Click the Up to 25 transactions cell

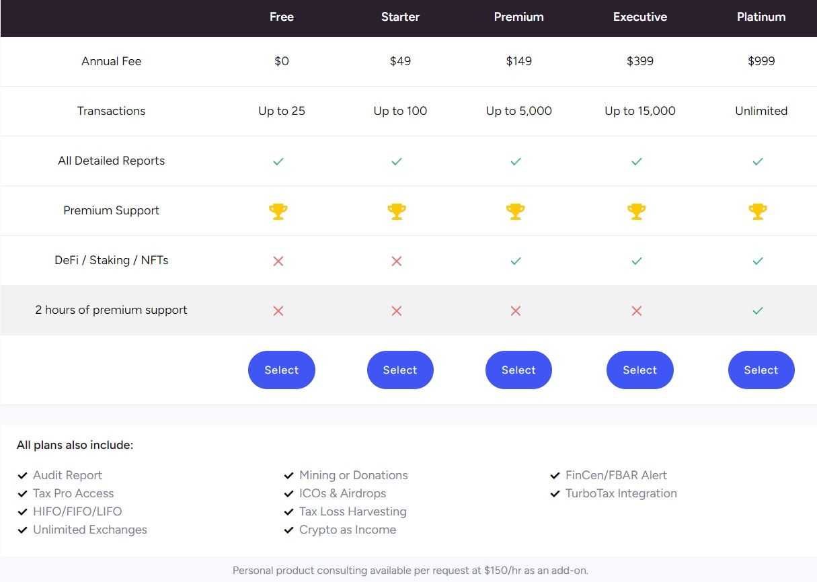pos(282,111)
